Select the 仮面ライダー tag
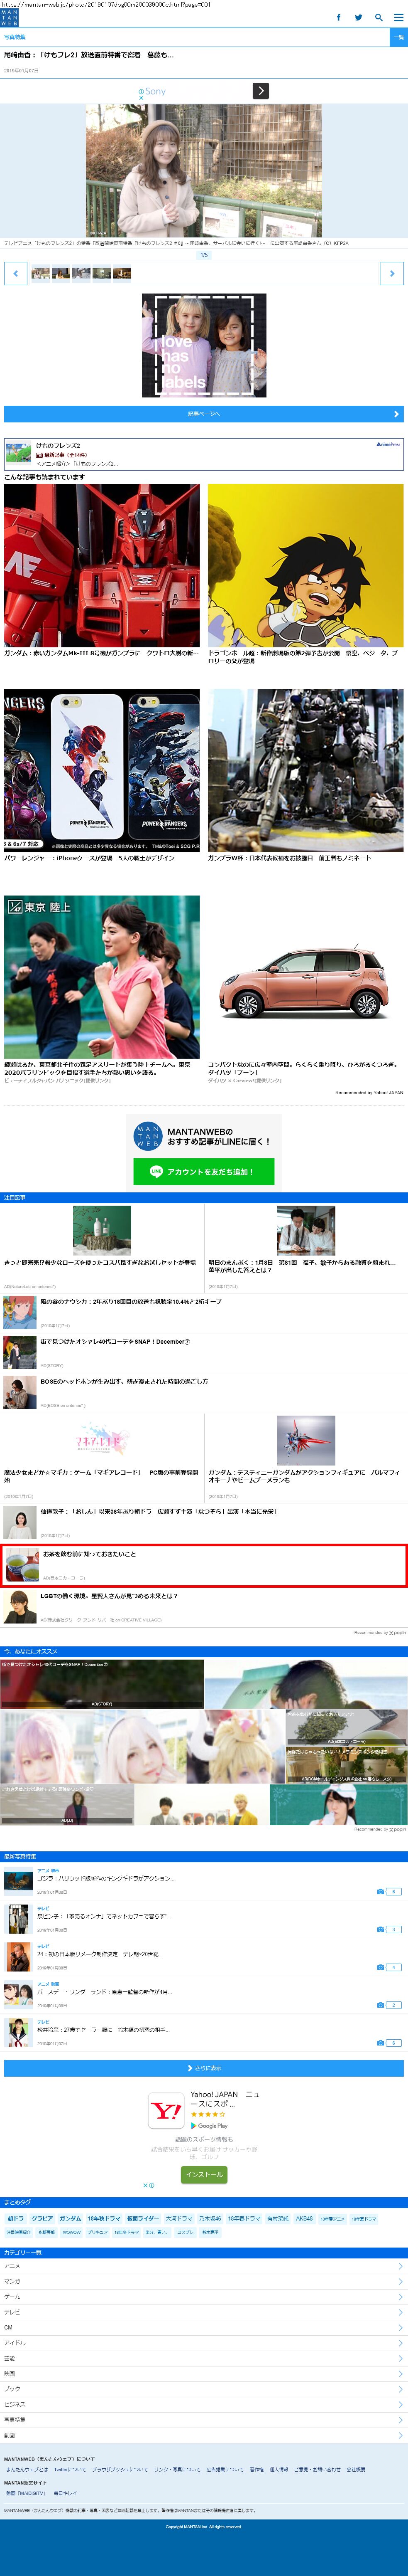 click(x=143, y=2219)
